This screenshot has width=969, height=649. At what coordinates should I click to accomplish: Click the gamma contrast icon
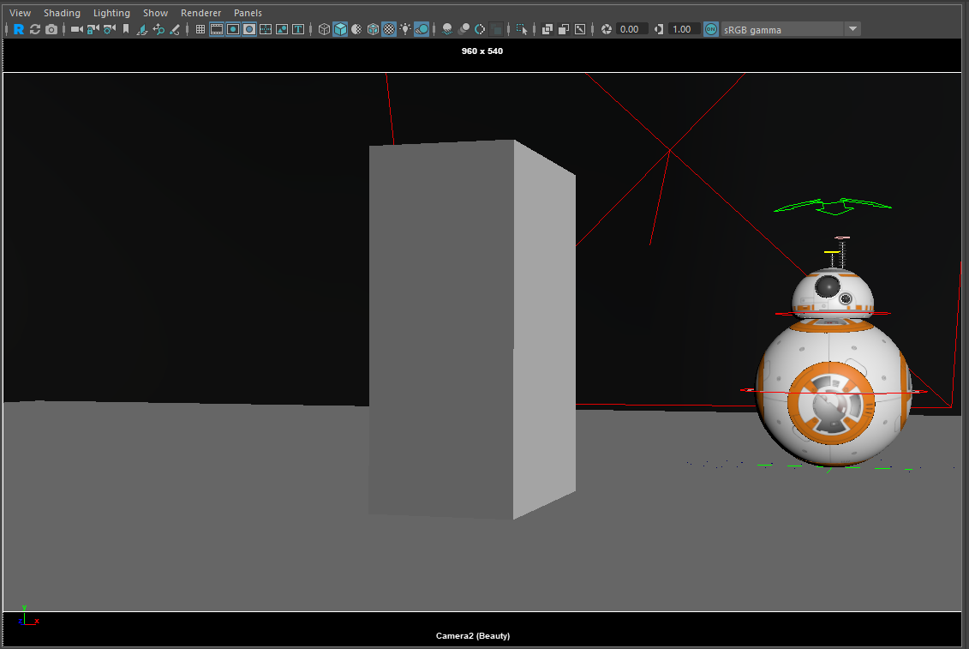pos(659,29)
